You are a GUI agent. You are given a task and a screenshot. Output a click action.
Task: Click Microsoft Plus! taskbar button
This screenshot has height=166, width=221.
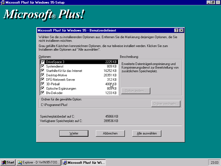[x=84, y=162]
